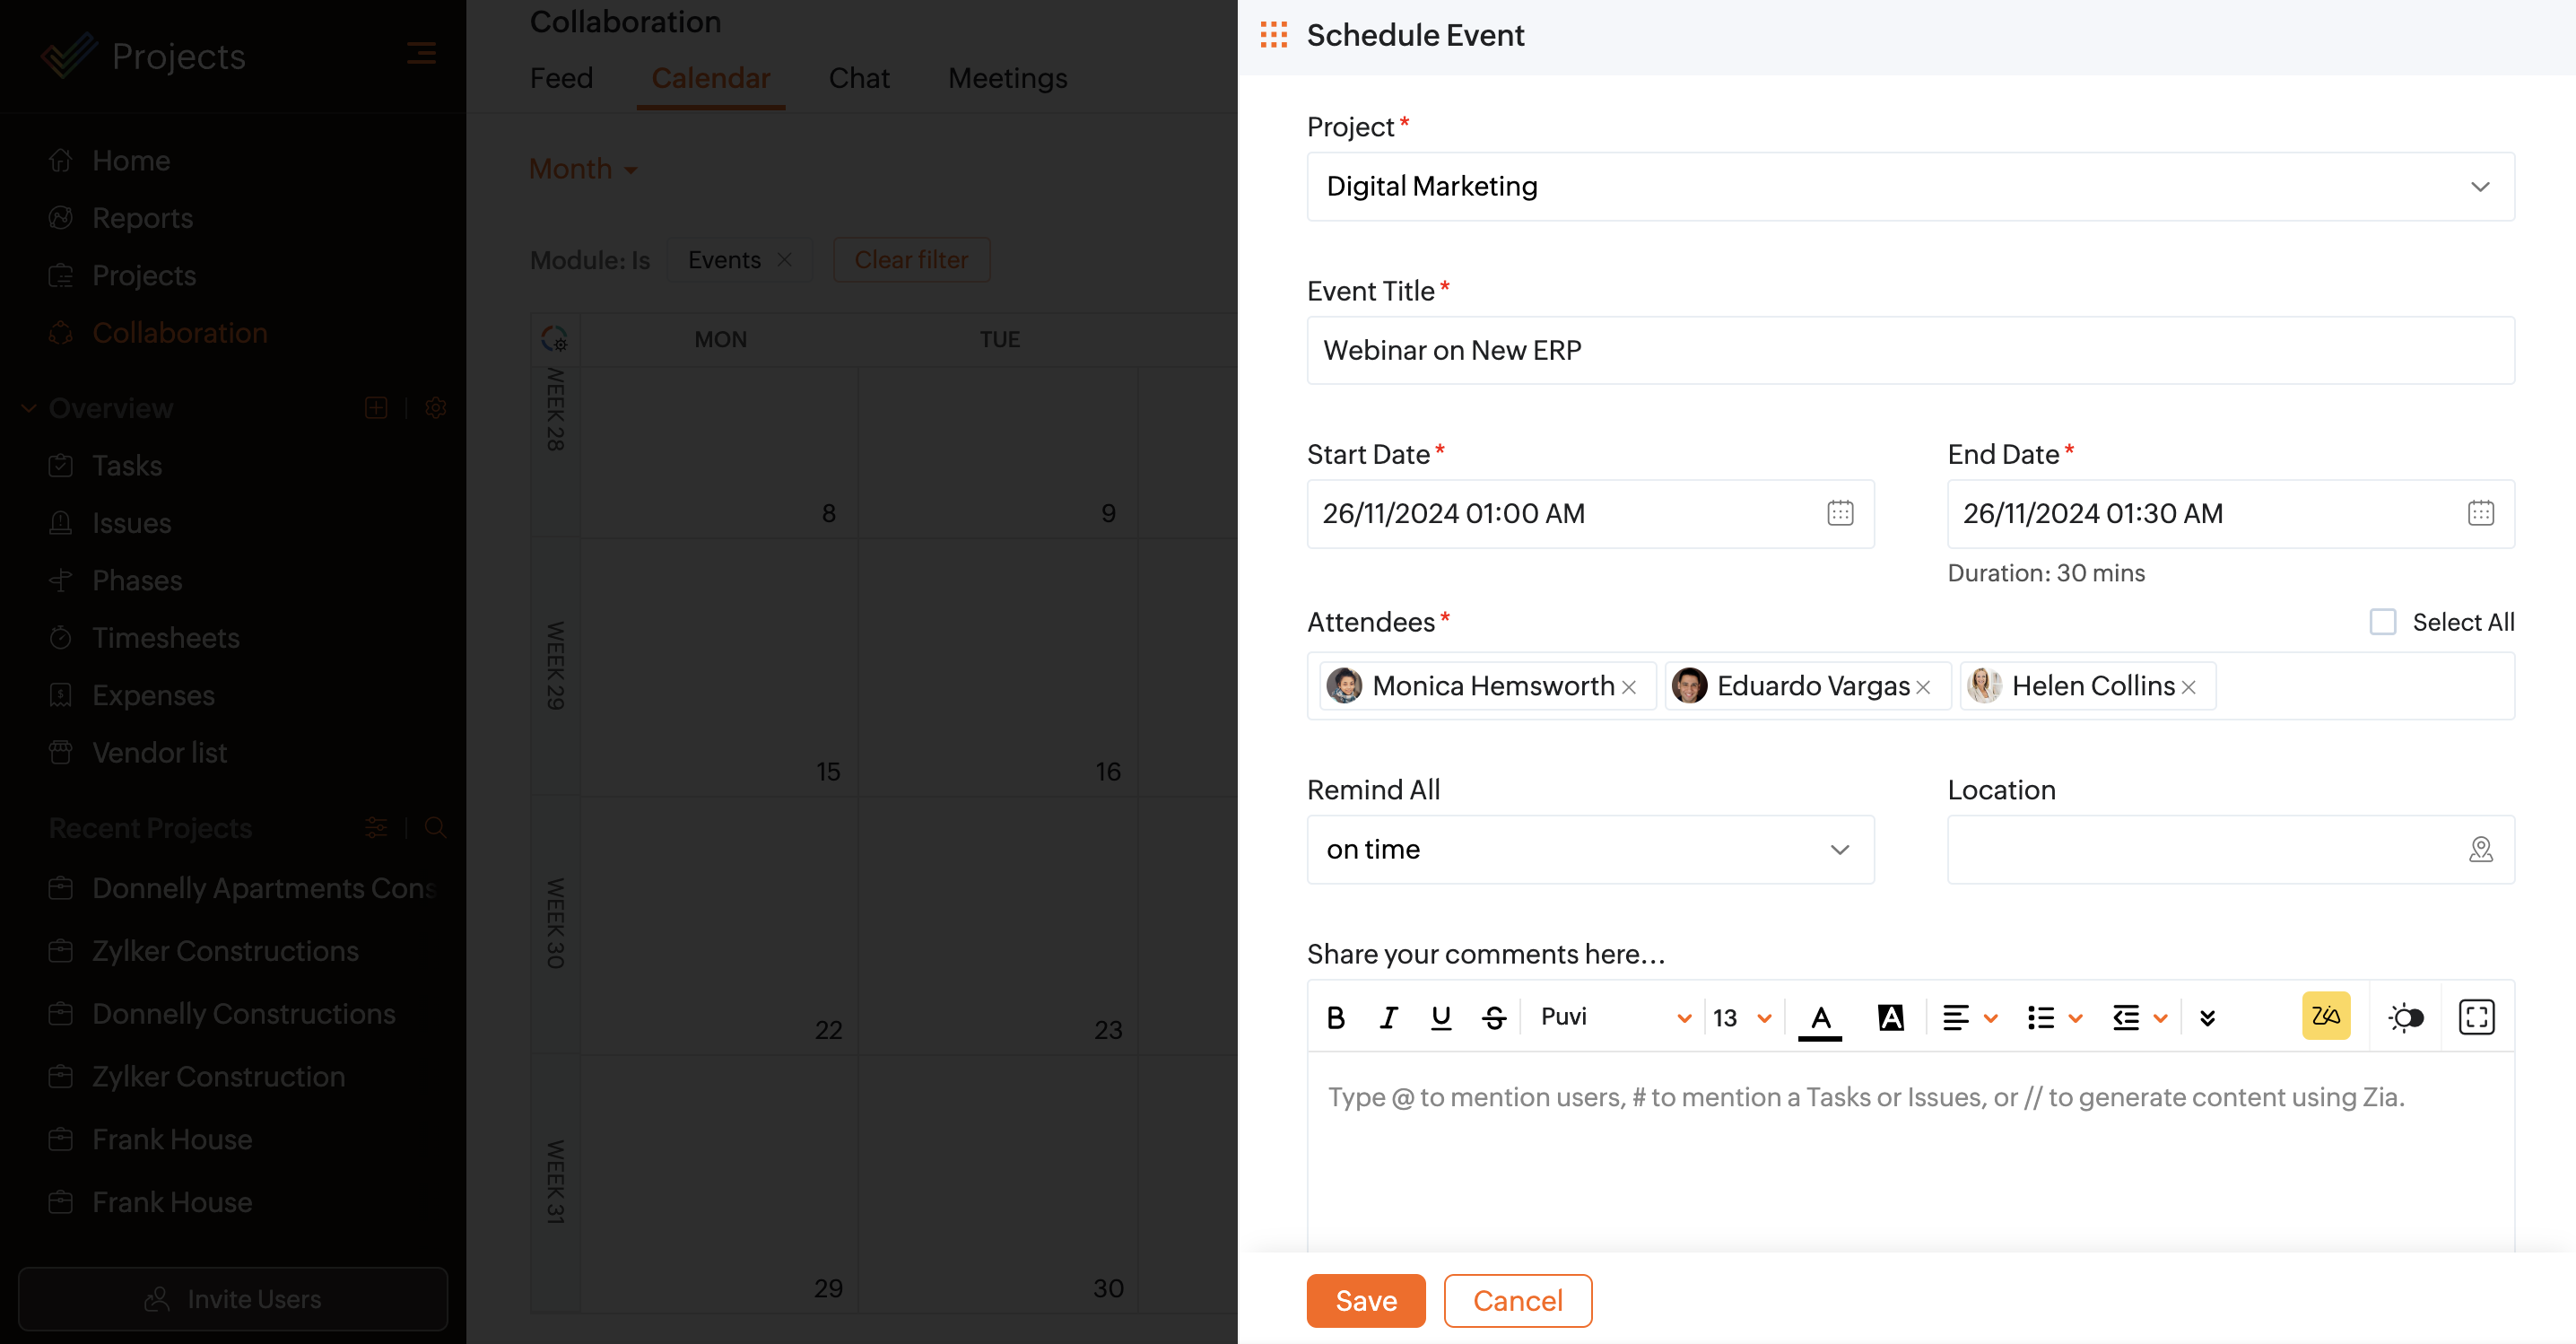Switch to the Chat tab
This screenshot has width=2576, height=1344.
tap(858, 78)
